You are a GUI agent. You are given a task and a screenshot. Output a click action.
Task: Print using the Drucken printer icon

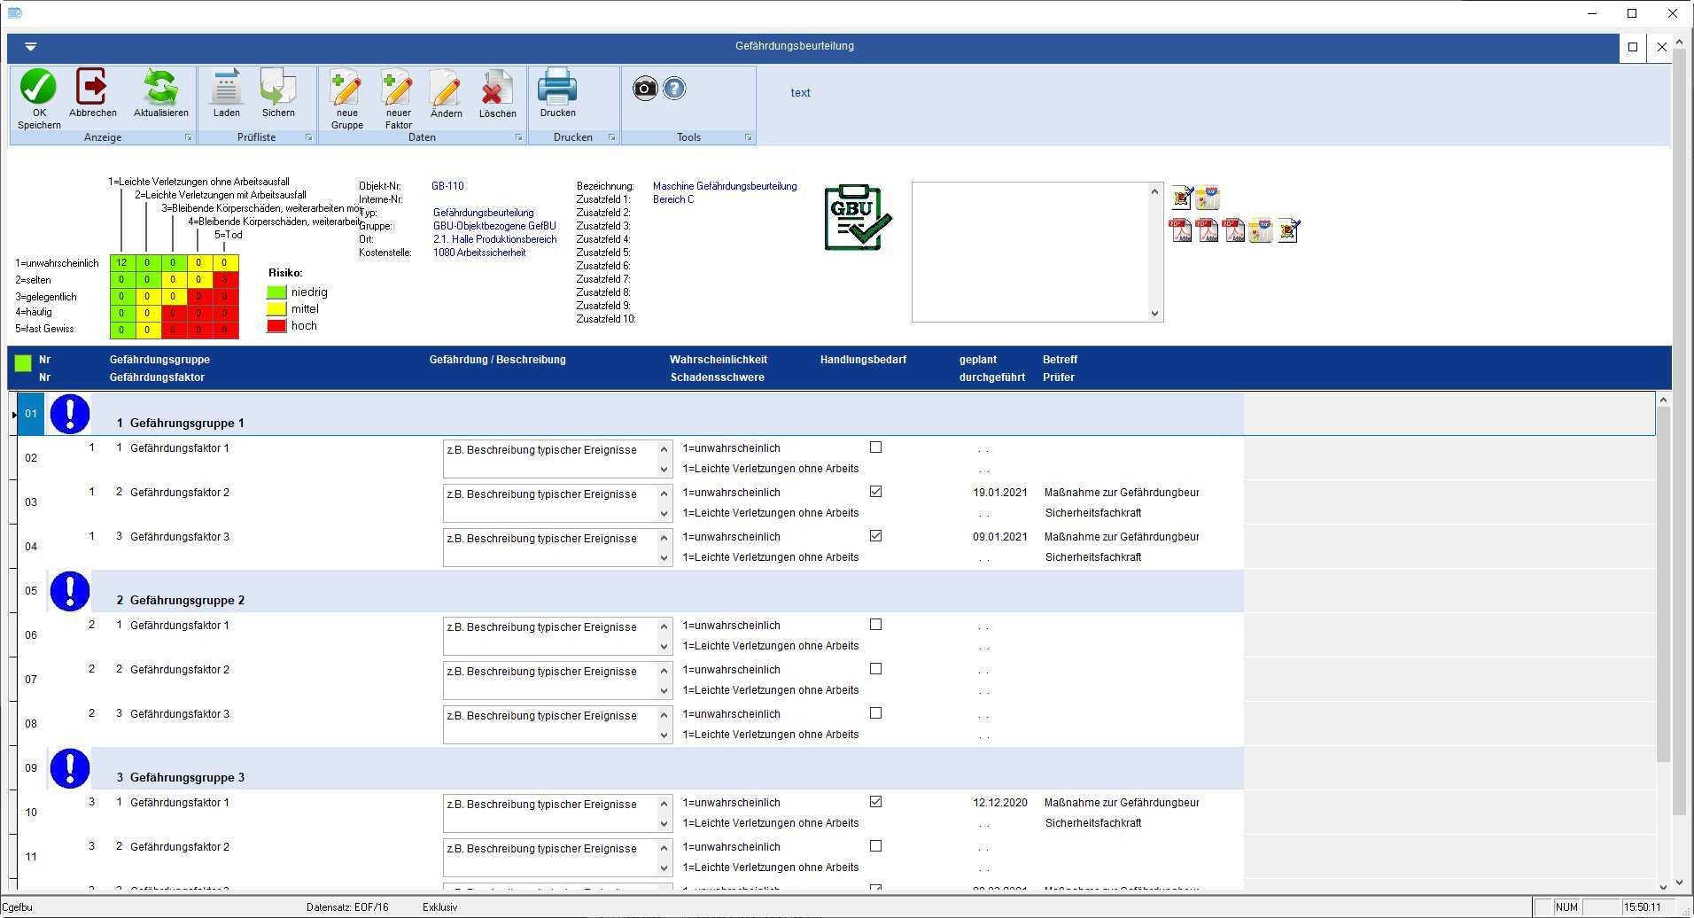(x=557, y=87)
